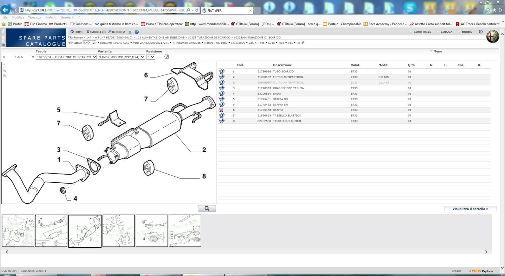Open the Revisione dropdown
The height and width of the screenshot is (276, 505).
point(151,57)
